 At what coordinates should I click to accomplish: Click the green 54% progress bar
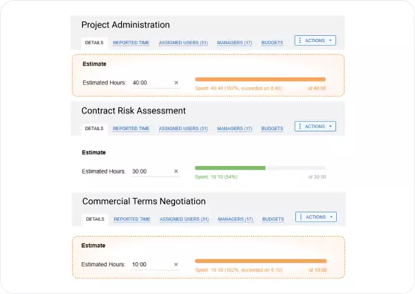[x=230, y=168]
